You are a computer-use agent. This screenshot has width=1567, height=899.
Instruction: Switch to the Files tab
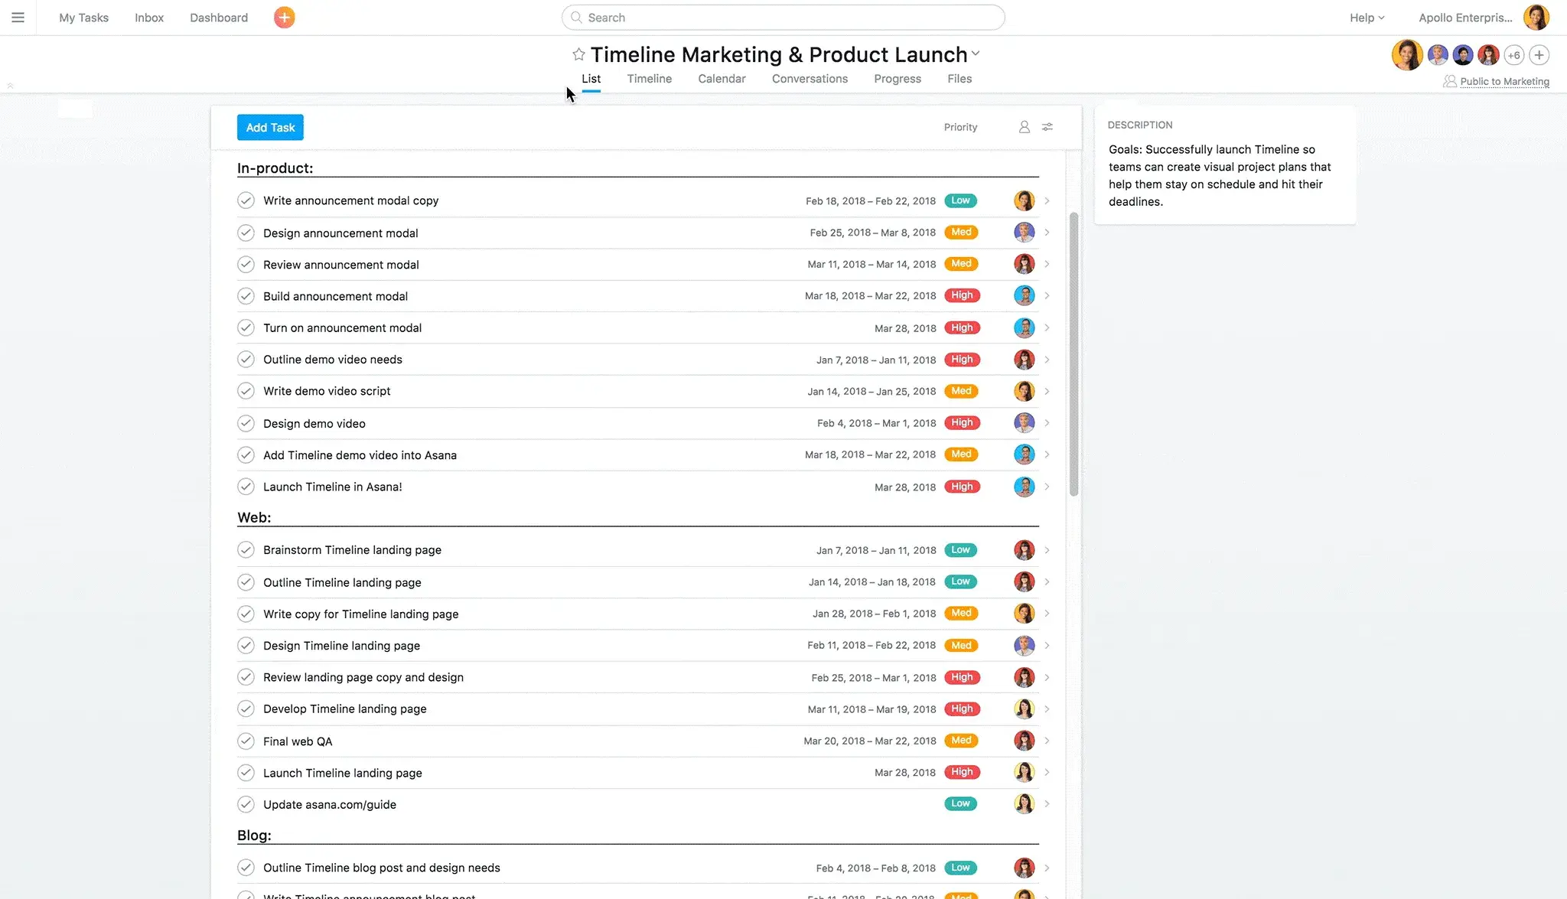[x=959, y=79]
